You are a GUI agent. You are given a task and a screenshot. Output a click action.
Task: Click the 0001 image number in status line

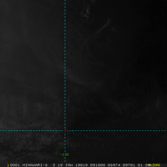[15, 165]
